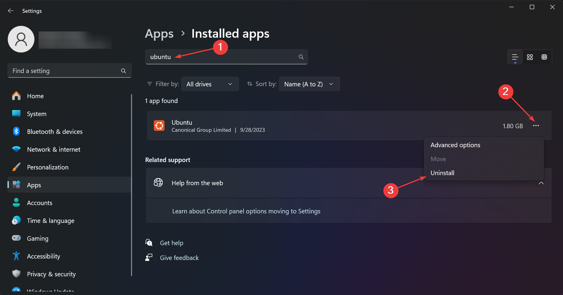Open Accessibility settings
563x295 pixels.
click(43, 256)
